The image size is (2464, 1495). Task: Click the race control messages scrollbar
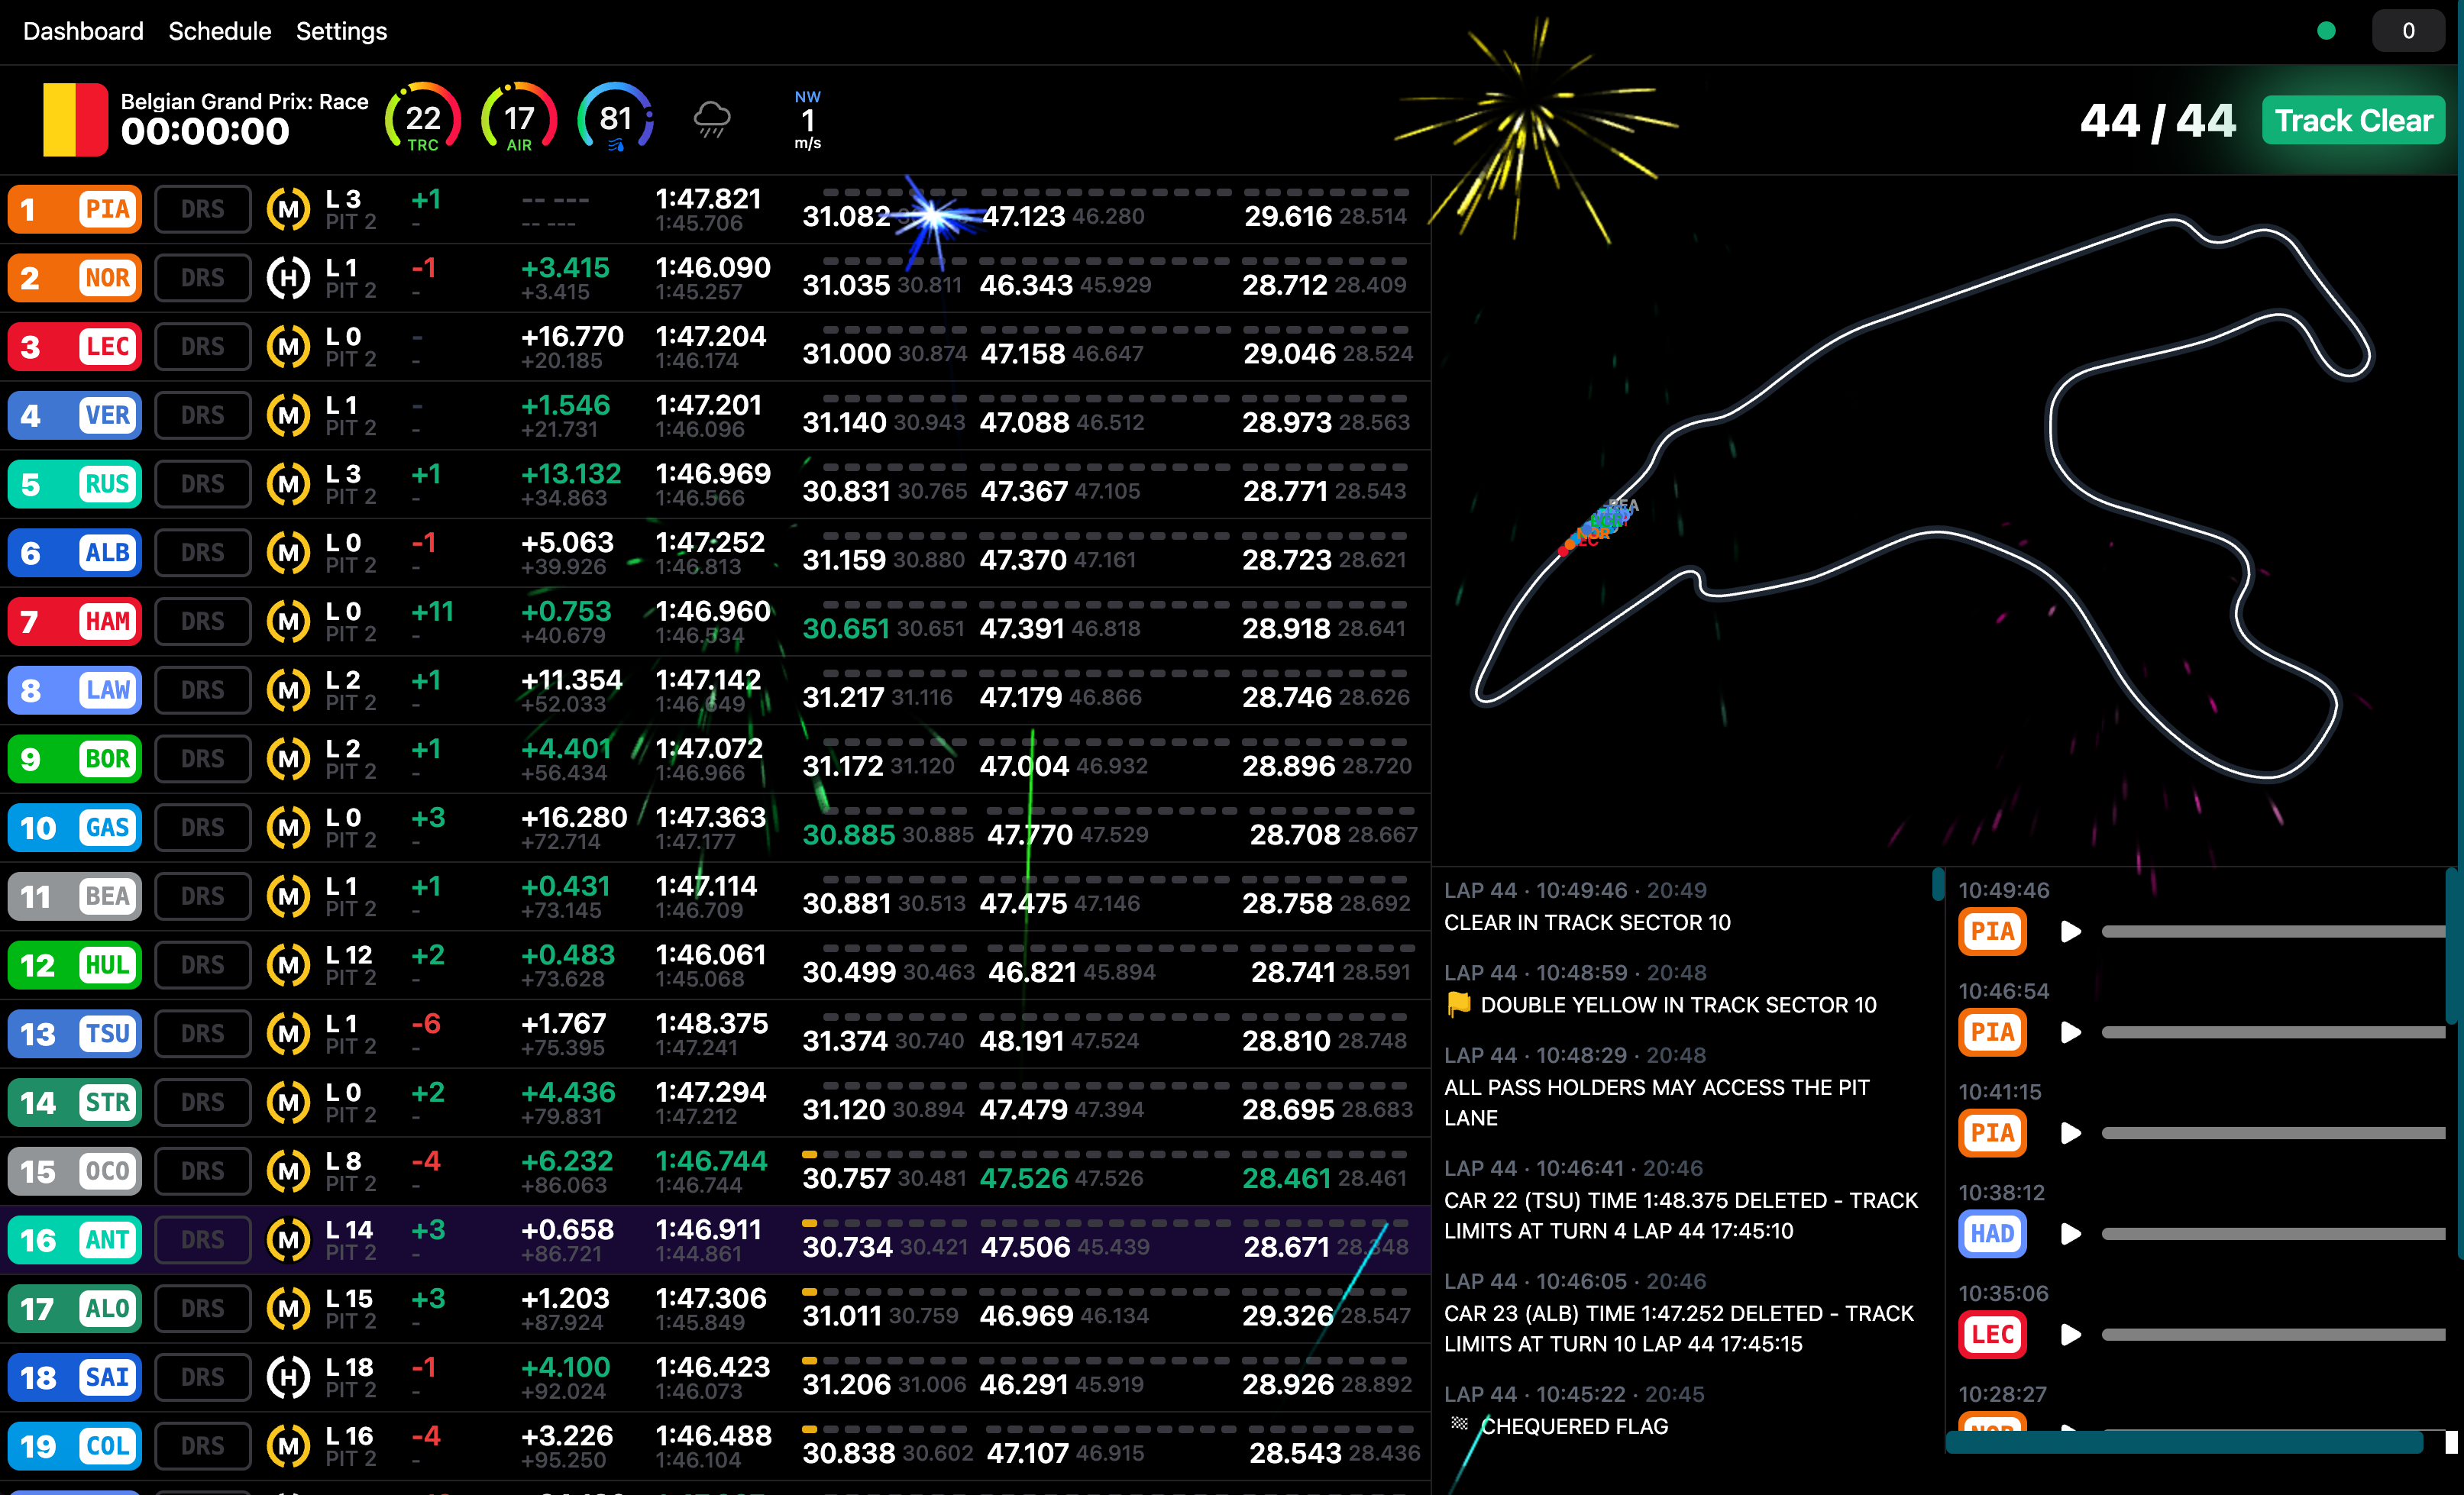pos(1938,884)
